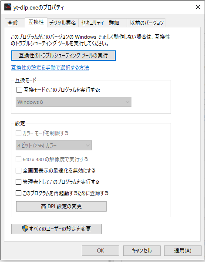Open the Windows 8 compatibility dropdown
This screenshot has height=262, width=205.
click(74, 102)
